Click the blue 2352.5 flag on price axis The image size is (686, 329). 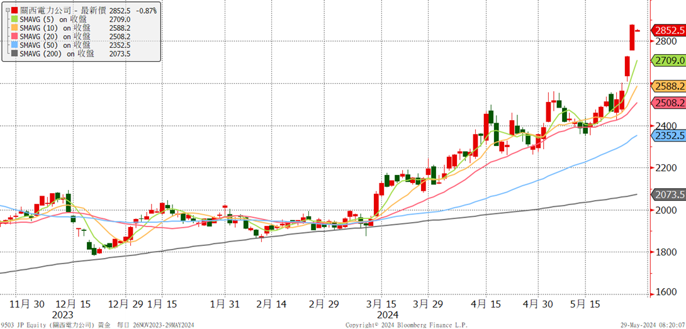click(x=668, y=136)
